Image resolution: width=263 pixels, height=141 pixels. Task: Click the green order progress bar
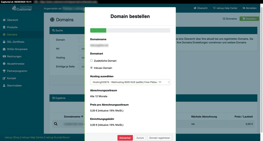[x=98, y=31]
